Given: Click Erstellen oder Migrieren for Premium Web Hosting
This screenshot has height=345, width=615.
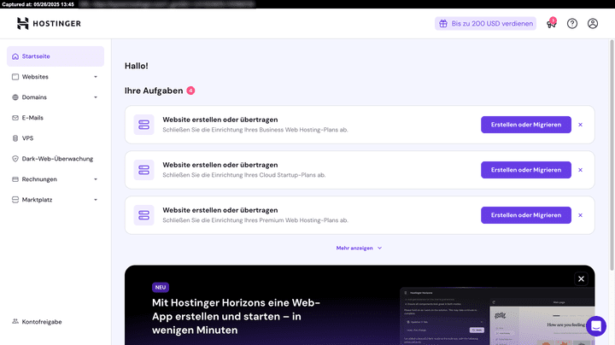Looking at the screenshot, I should coord(526,215).
